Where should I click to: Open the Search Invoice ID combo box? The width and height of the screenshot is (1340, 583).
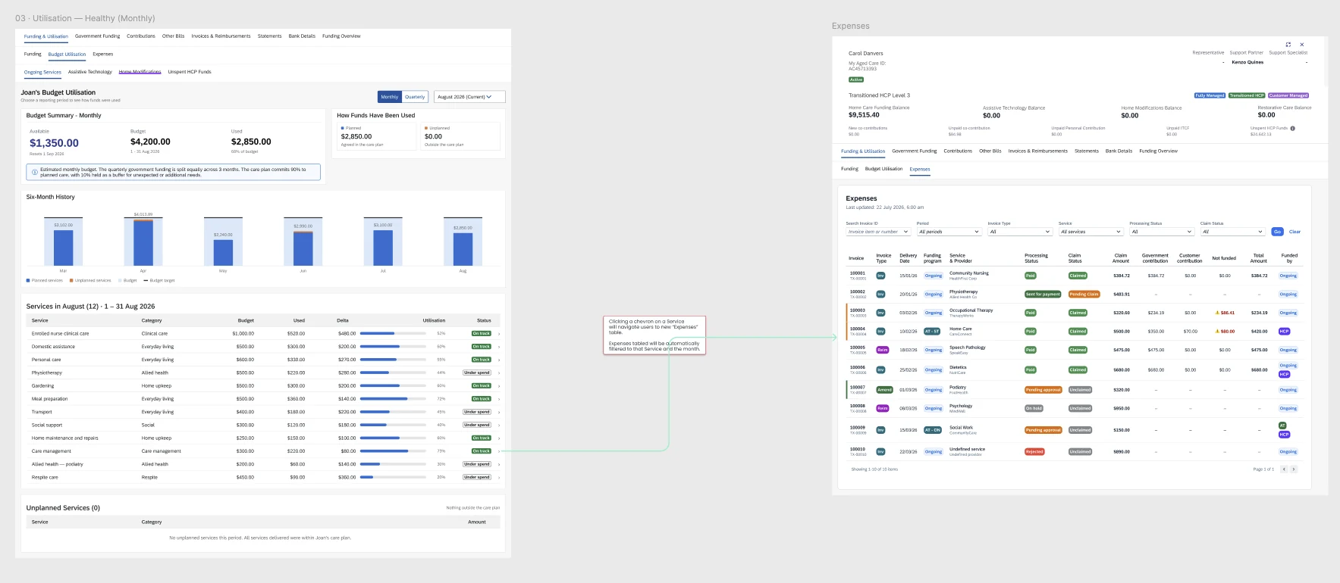(878, 232)
